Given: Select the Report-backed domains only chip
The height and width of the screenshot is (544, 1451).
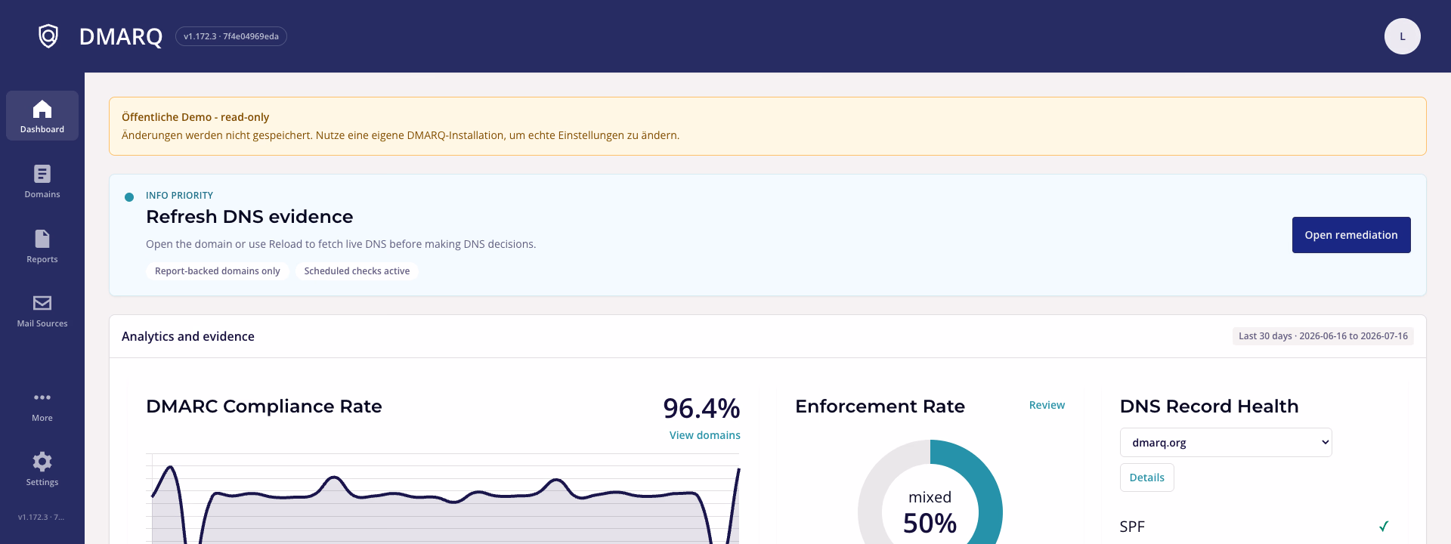Looking at the screenshot, I should (x=217, y=271).
